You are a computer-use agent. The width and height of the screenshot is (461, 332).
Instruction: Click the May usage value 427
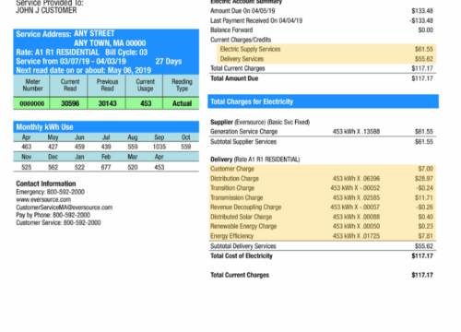53,147
